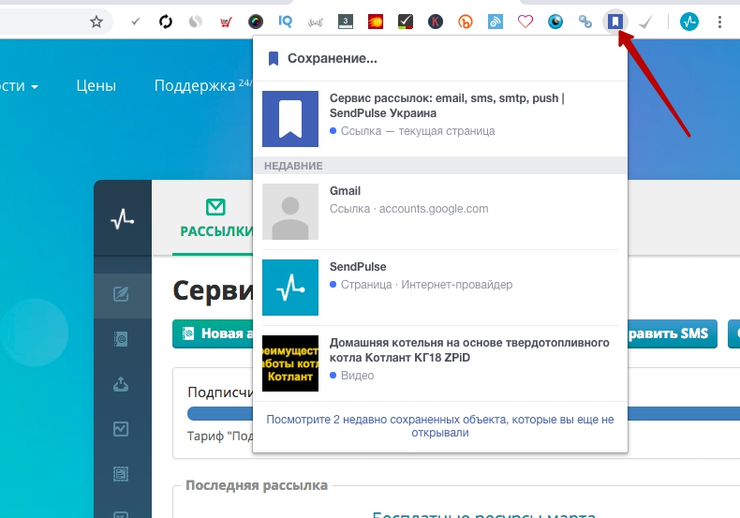Click the grey person thumbnail for Gmail
Screen dimensions: 740x518
tap(290, 212)
